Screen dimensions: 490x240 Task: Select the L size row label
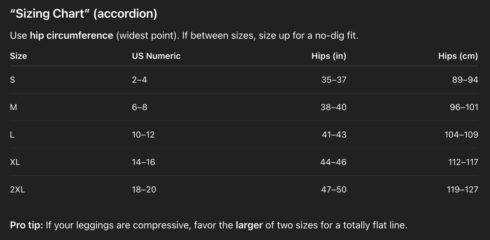click(12, 135)
